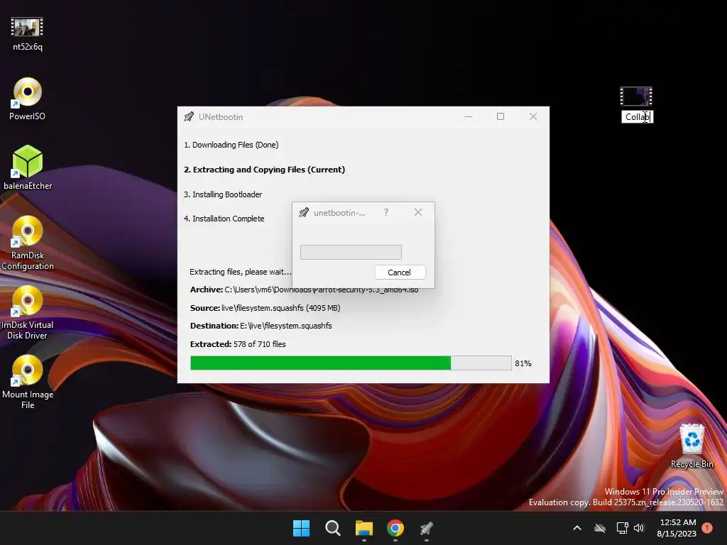Cancel the unetbootin dialog
727x545 pixels.
click(400, 272)
